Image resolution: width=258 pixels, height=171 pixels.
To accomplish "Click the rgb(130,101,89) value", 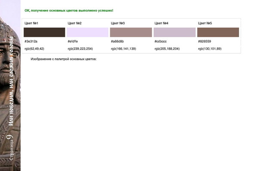I will [210, 49].
